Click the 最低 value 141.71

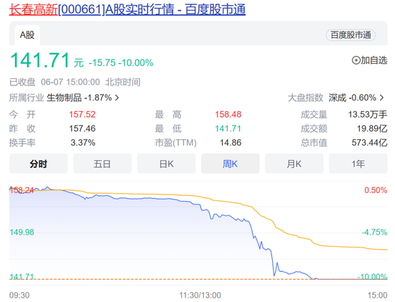[x=228, y=128]
